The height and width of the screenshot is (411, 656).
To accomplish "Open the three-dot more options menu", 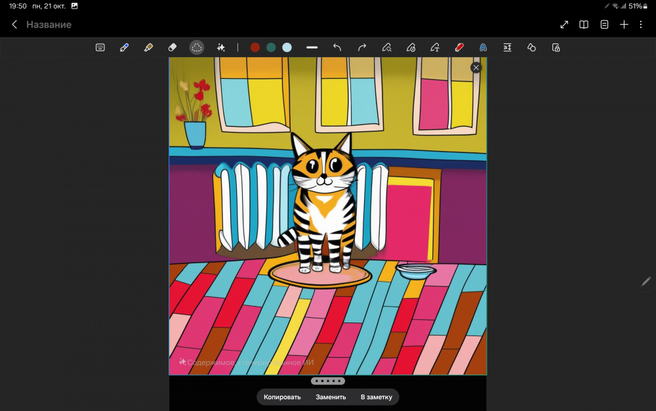I will 641,25.
